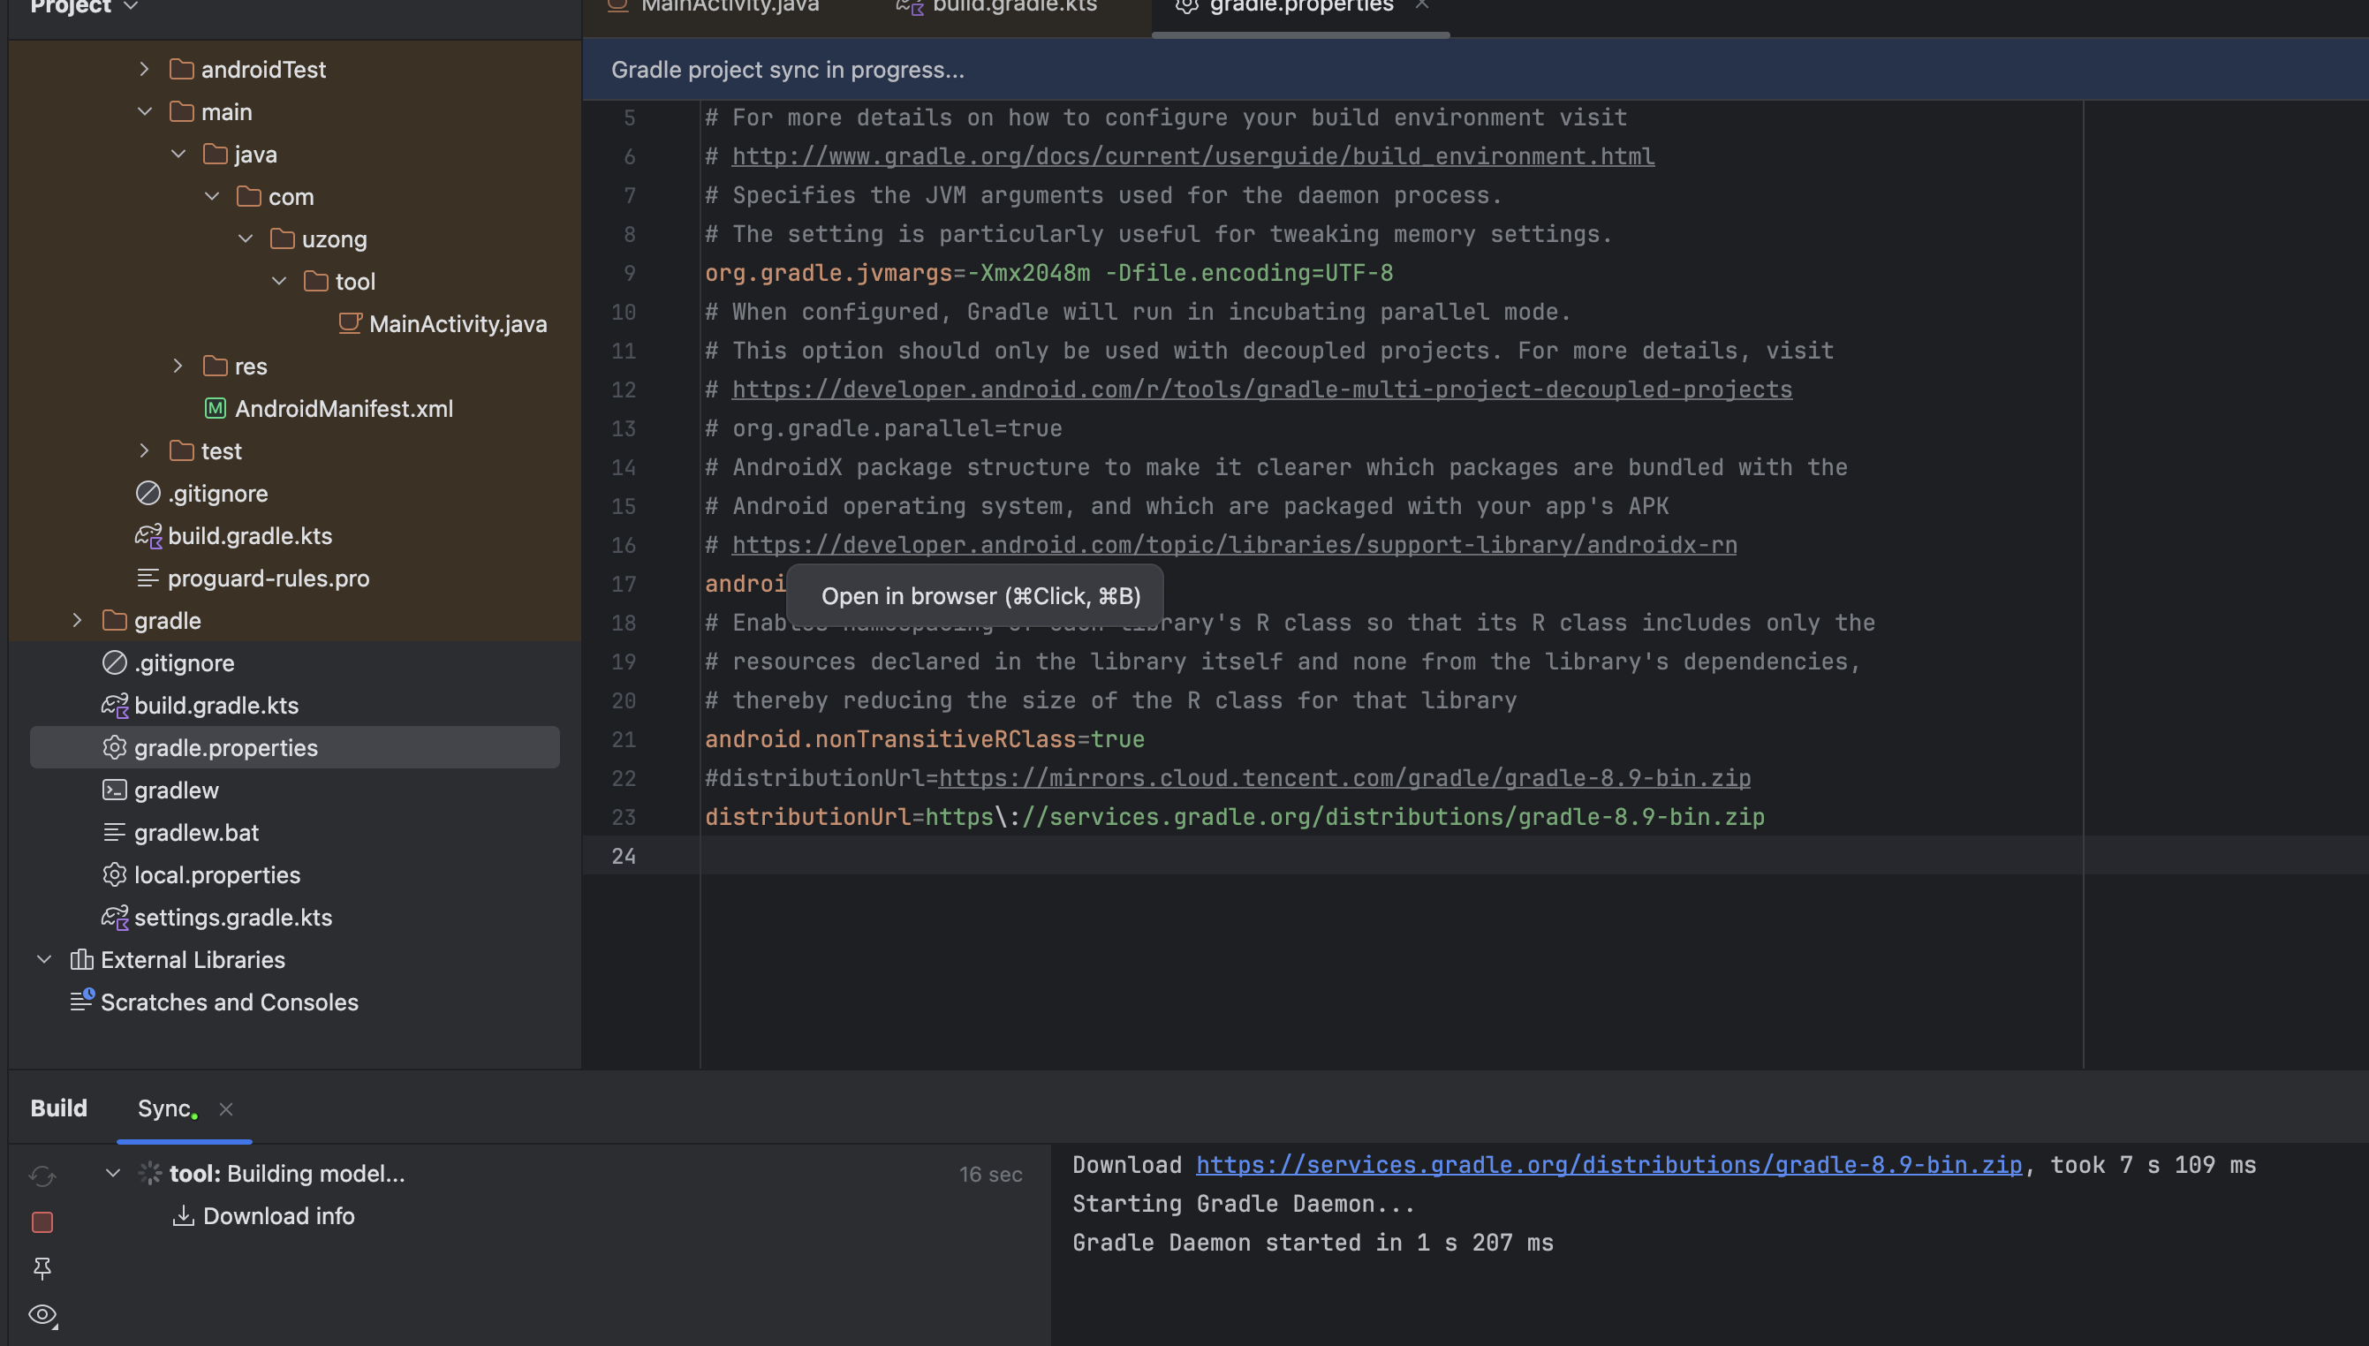Viewport: 2369px width, 1346px height.
Task: Click the Re-run sync icon
Action: (42, 1176)
